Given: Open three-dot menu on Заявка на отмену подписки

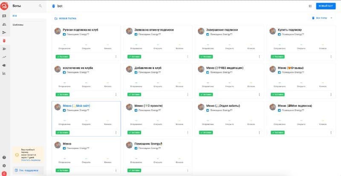Looking at the screenshot, I should (188, 57).
